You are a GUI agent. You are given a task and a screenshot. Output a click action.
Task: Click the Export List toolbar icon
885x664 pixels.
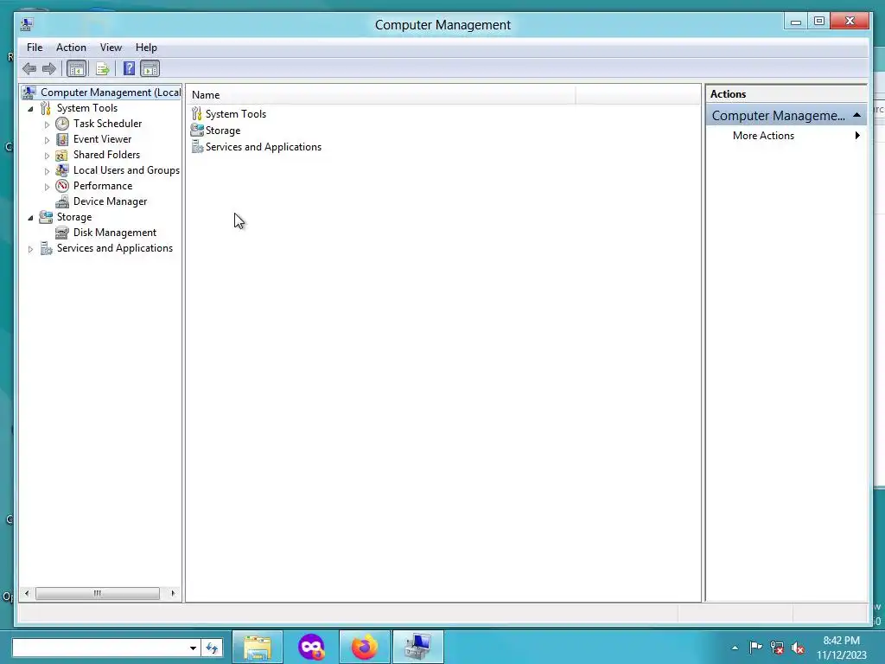(103, 69)
